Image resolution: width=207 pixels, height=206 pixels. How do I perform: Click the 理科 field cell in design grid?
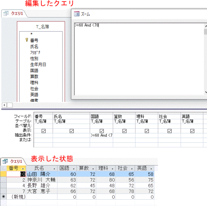click(x=147, y=117)
